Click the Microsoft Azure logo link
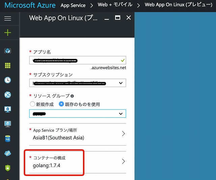Image resolution: width=216 pixels, height=180 pixels. pos(30,5)
